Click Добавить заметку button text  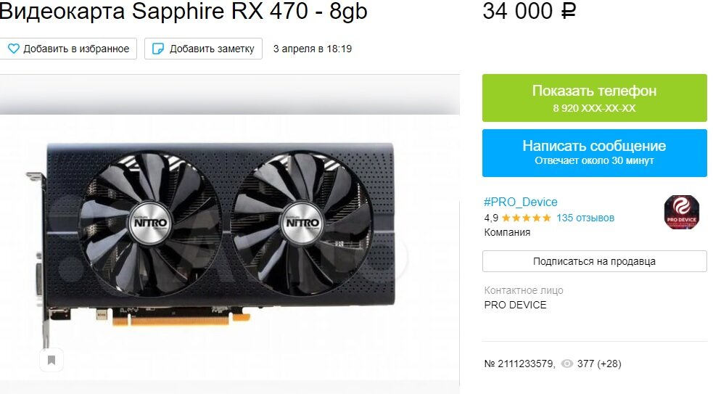[212, 49]
